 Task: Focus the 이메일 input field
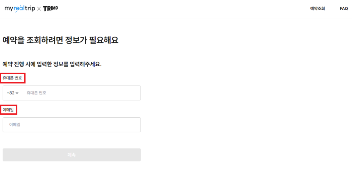pyautogui.click(x=72, y=125)
